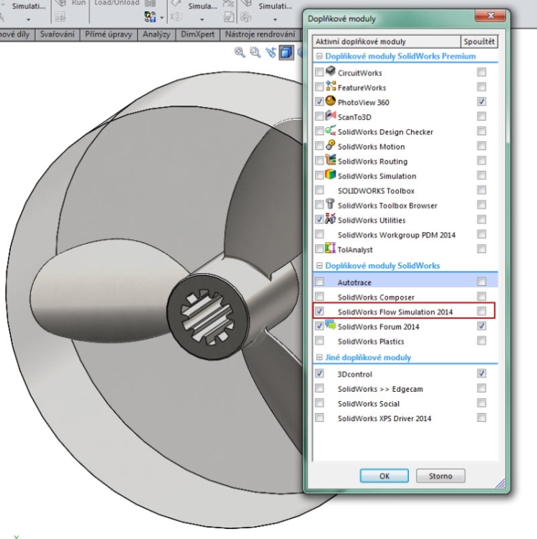
Task: Open the dropdown arrow beside the colorful save icon
Action: 162,17
